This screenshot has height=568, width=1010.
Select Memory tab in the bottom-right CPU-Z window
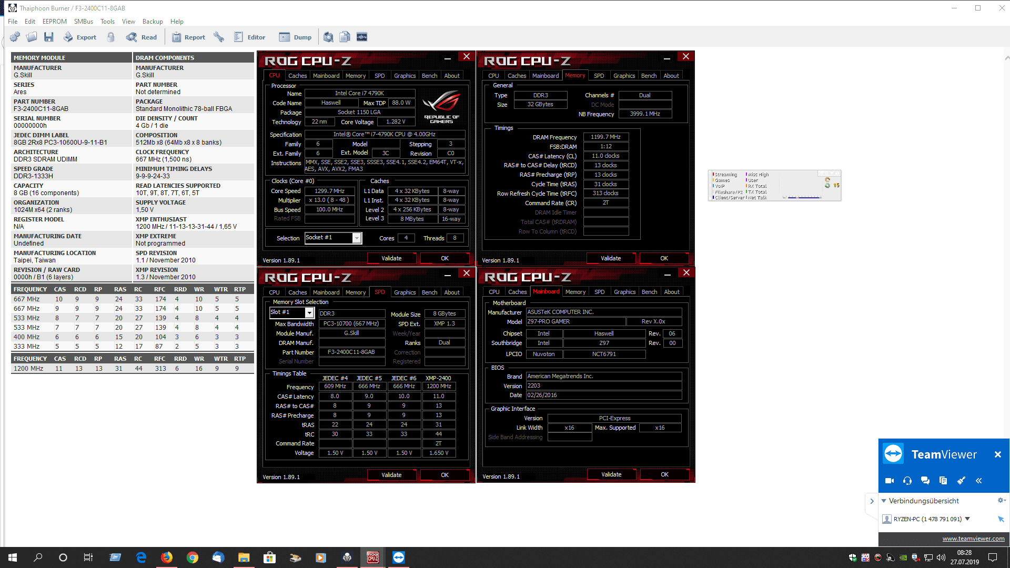click(575, 292)
